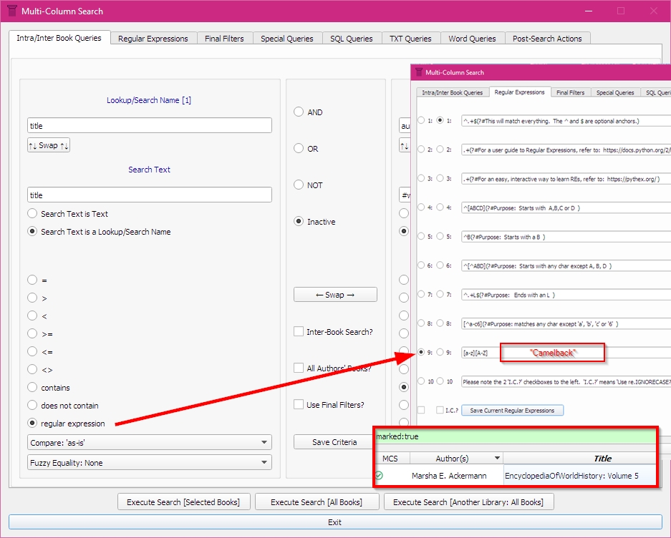Viewport: 671px width, 538px height.
Task: Select the Intra/Inter Book Queries tab
Action: [59, 38]
